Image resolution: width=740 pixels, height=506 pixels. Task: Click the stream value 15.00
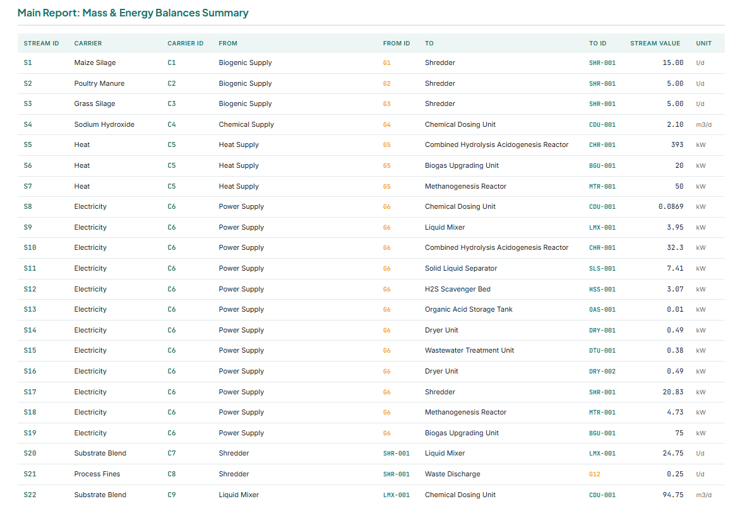[673, 62]
